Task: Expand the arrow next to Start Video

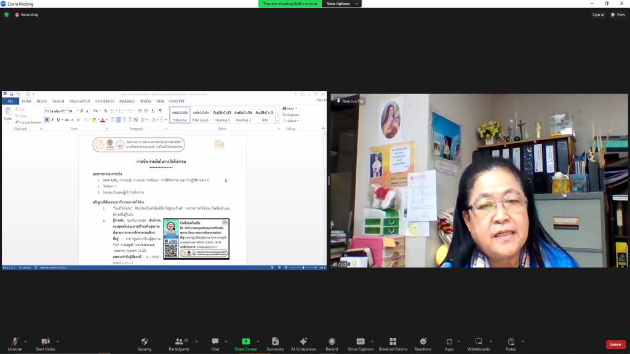Action: coord(58,341)
